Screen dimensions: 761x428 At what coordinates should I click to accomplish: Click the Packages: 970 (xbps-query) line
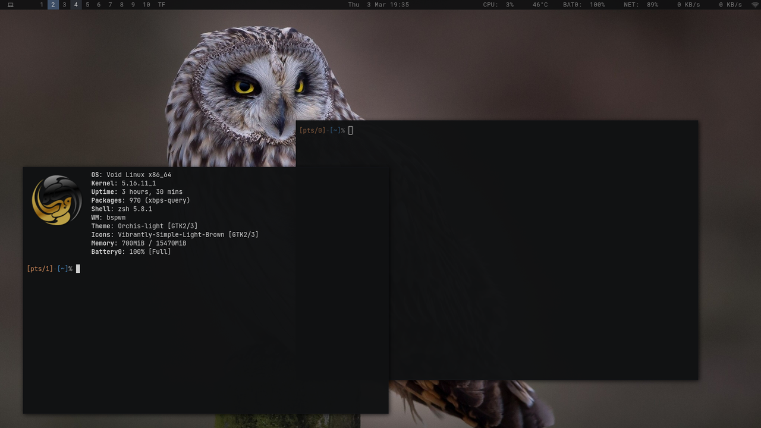tap(140, 200)
